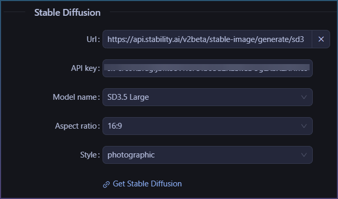Click the API key input field
This screenshot has height=199, width=338.
[x=208, y=68]
